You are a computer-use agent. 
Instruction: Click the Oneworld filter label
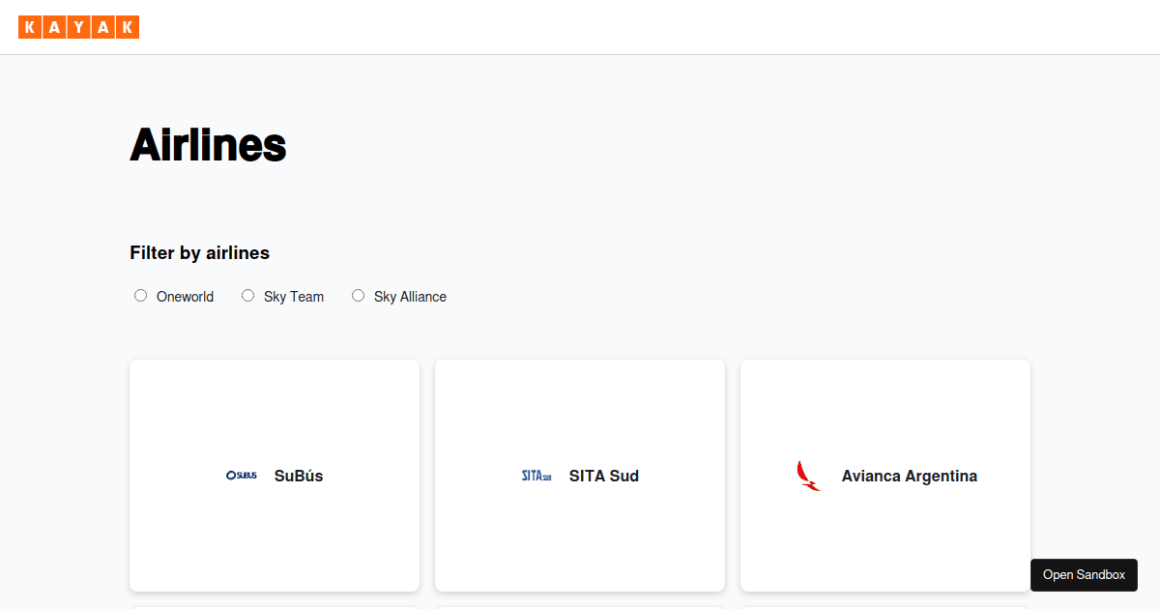(x=185, y=297)
